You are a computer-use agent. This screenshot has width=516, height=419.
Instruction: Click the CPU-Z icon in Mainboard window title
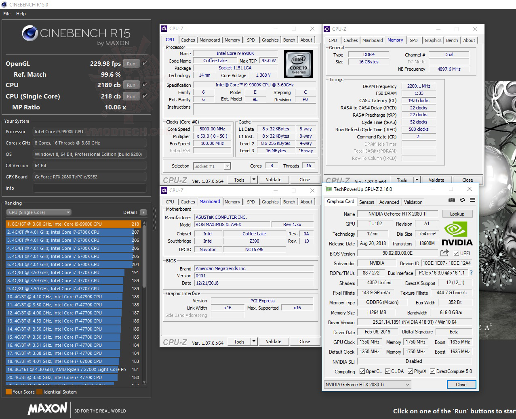click(164, 191)
